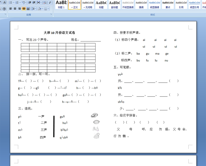
Task: Select the pineapple picture in the document
Action: 97,136
